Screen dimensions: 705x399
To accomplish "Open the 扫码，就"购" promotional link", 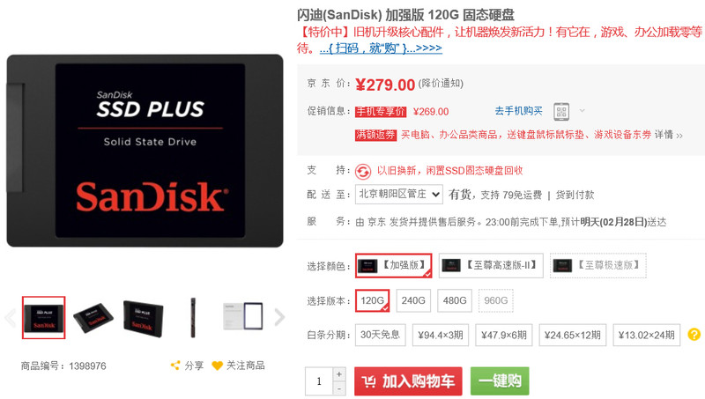I will 381,48.
